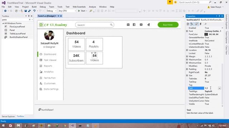Select the bunifuElipse1 component in tray
Screen dimensions: 229x128
pos(46,110)
